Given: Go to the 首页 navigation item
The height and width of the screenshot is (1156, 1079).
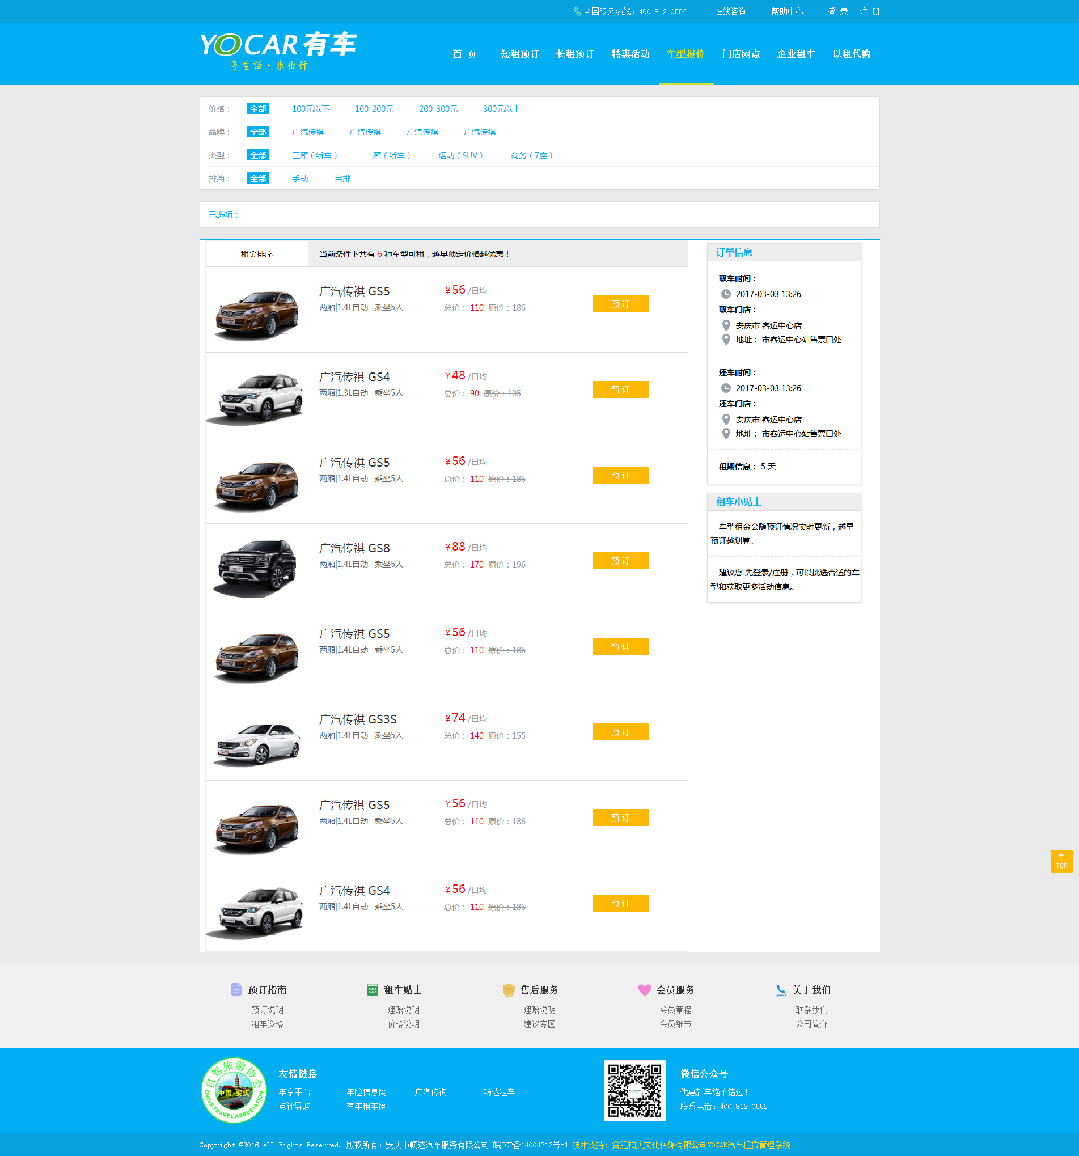Looking at the screenshot, I should 465,54.
